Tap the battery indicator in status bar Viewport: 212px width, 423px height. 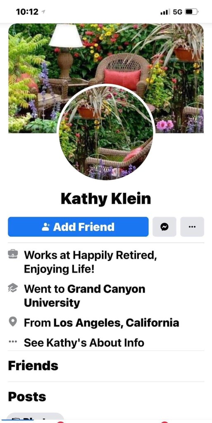point(192,12)
